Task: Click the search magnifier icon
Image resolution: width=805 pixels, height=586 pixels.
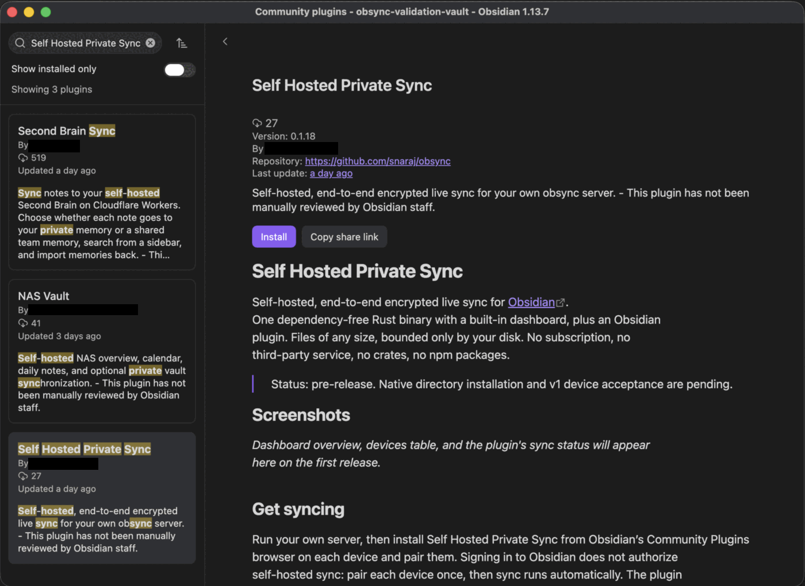Action: pyautogui.click(x=20, y=43)
